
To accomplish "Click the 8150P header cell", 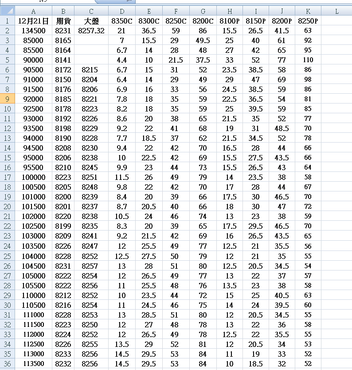I will pos(256,21).
